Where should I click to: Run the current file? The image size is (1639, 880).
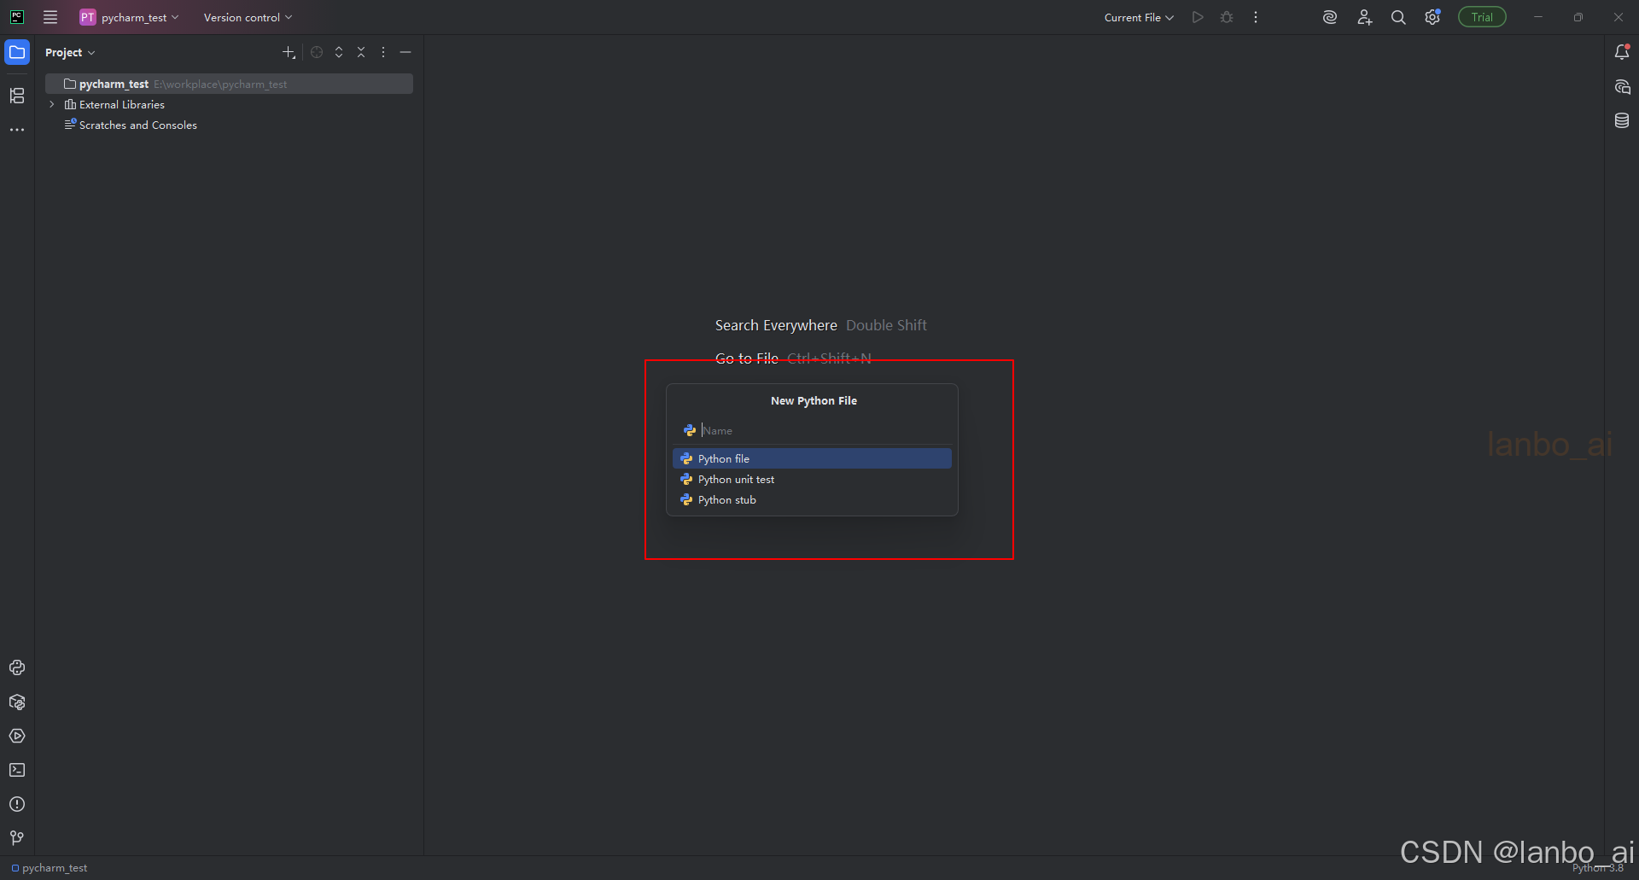pos(1198,16)
